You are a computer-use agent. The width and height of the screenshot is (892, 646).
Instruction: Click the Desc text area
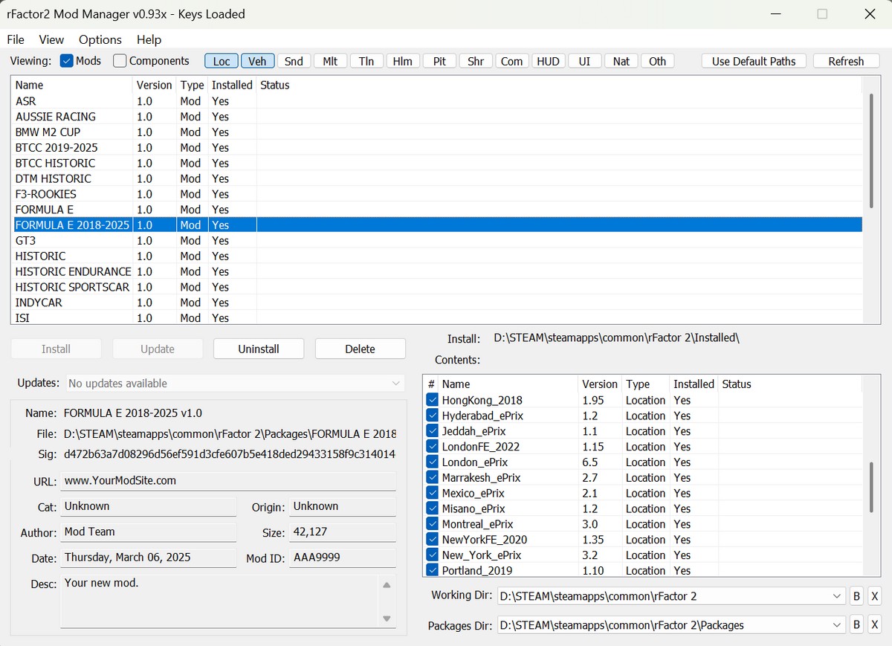coord(219,601)
